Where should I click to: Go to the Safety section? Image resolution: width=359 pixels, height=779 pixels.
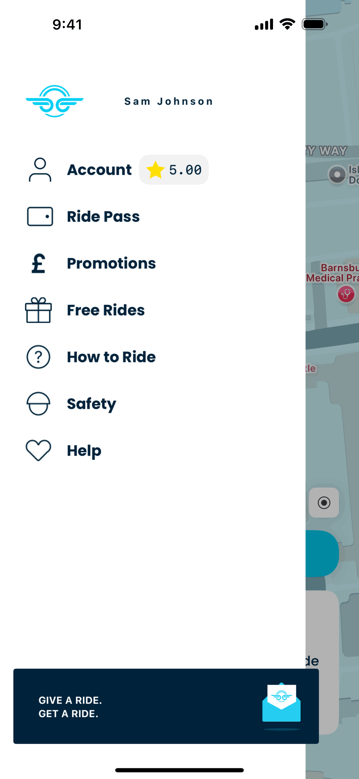tap(92, 404)
